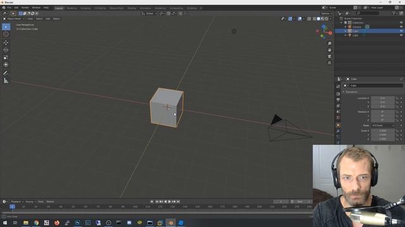Open the timeline Marker menu

pos(50,202)
